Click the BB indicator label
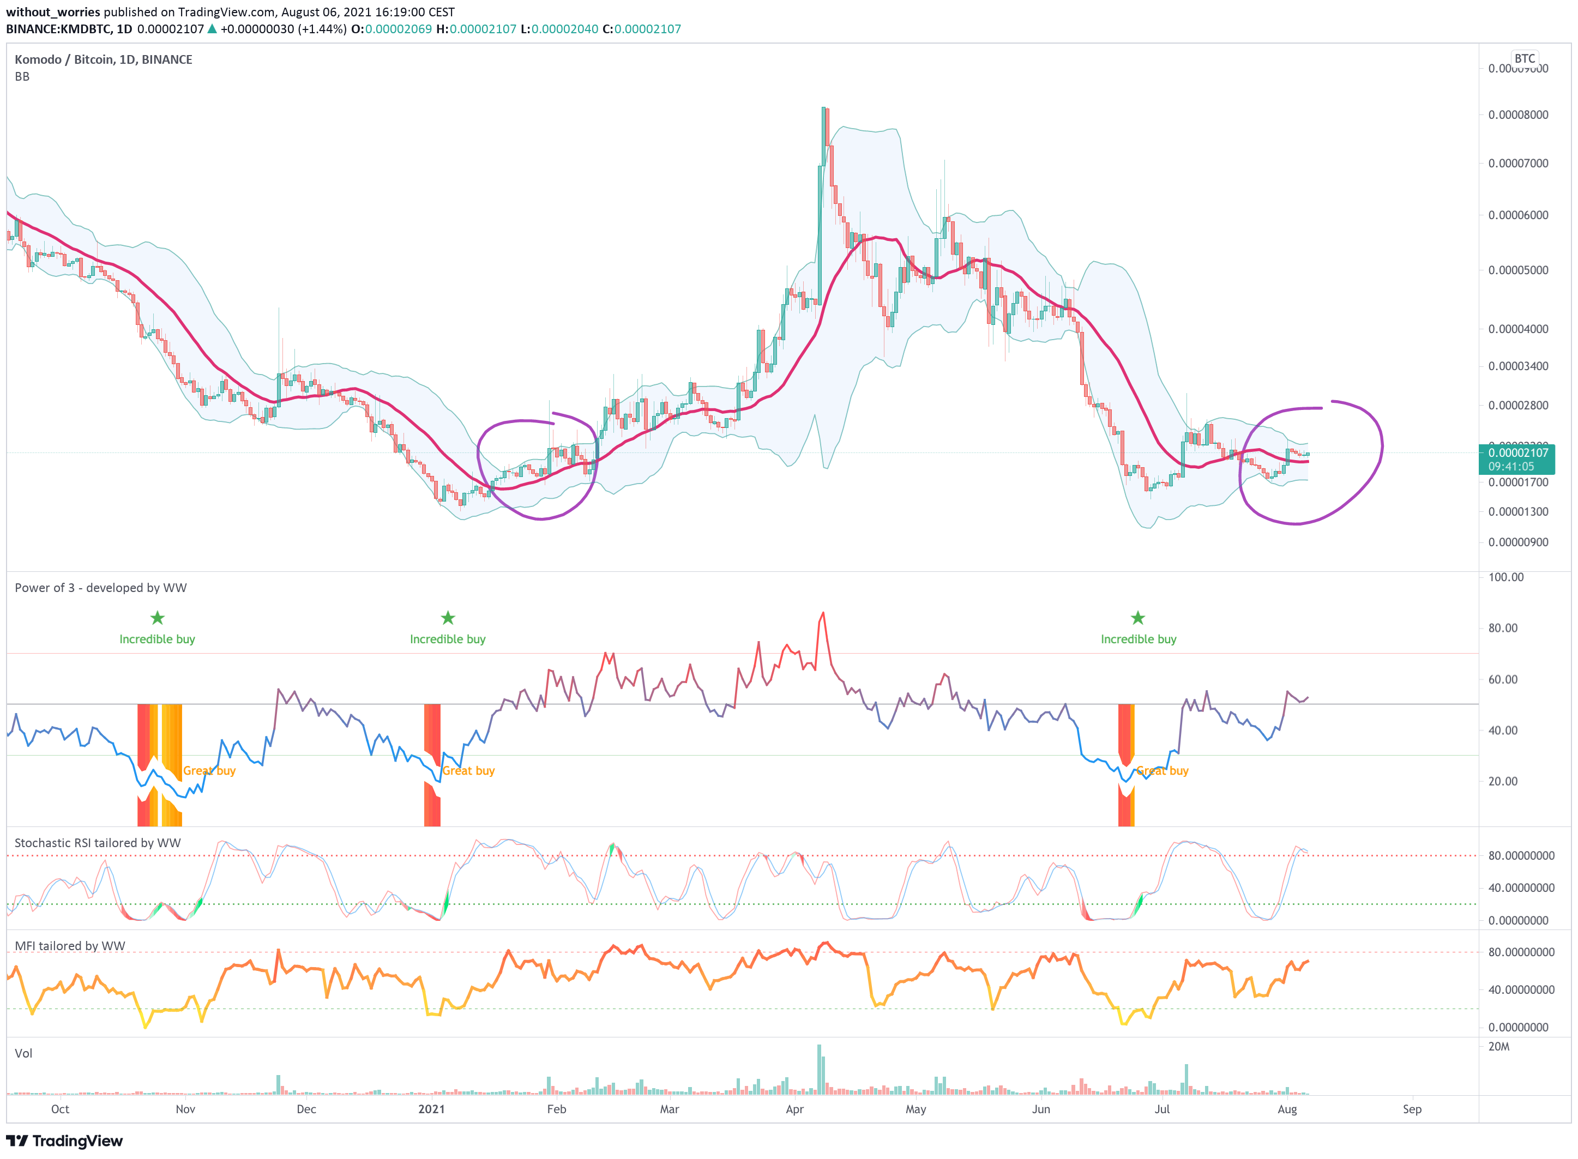Viewport: 1578px width, 1159px height. pos(22,76)
